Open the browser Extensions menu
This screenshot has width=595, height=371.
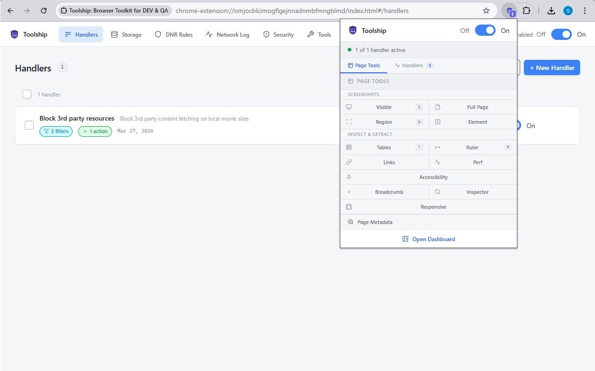tap(527, 10)
